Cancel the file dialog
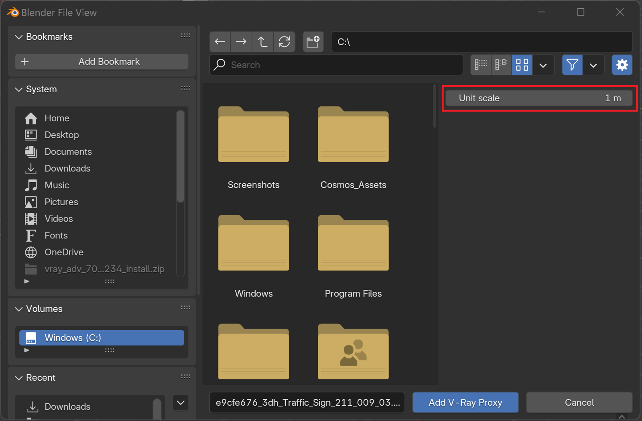The image size is (642, 421). click(579, 403)
